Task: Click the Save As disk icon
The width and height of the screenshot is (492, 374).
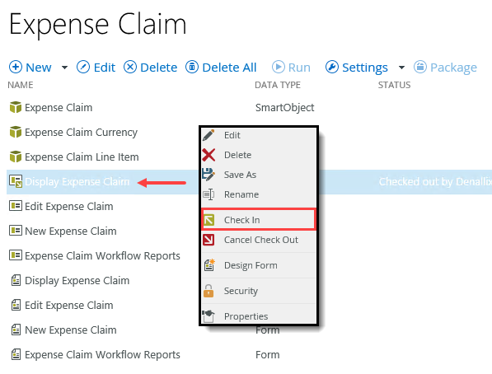Action: pyautogui.click(x=209, y=175)
